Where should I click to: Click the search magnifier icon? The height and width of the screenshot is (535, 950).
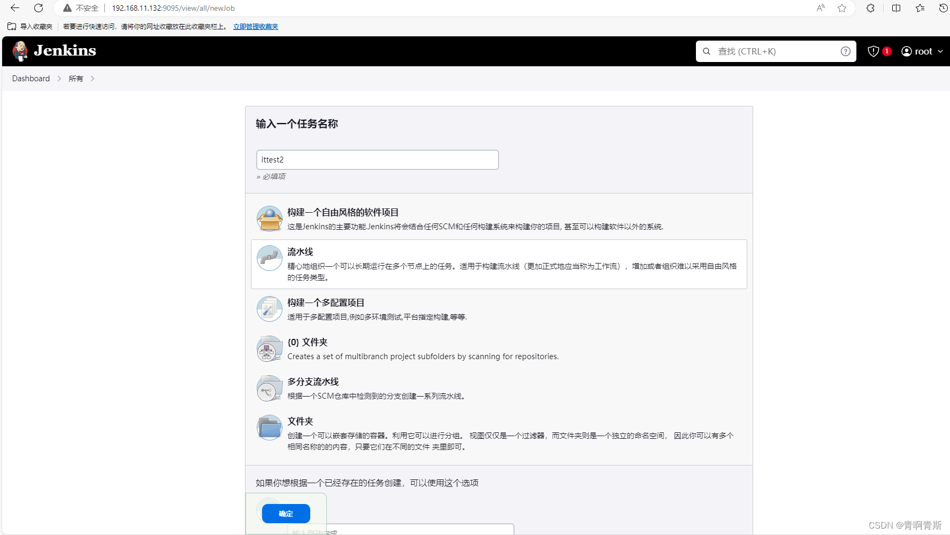pyautogui.click(x=707, y=51)
